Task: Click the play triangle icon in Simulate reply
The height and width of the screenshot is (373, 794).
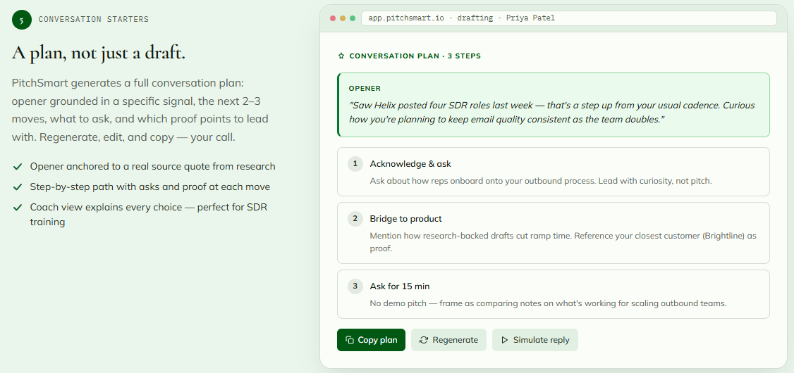Action: [x=504, y=340]
